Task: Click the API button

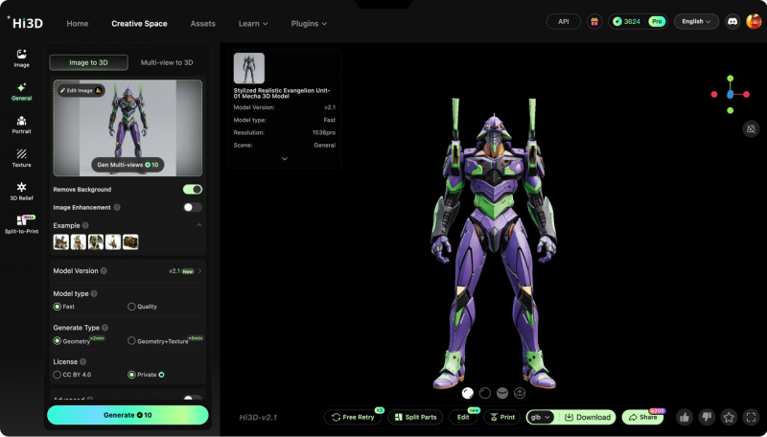Action: [x=564, y=21]
